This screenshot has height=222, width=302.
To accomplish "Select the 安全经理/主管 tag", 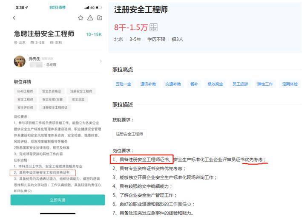I will [x=52, y=99].
